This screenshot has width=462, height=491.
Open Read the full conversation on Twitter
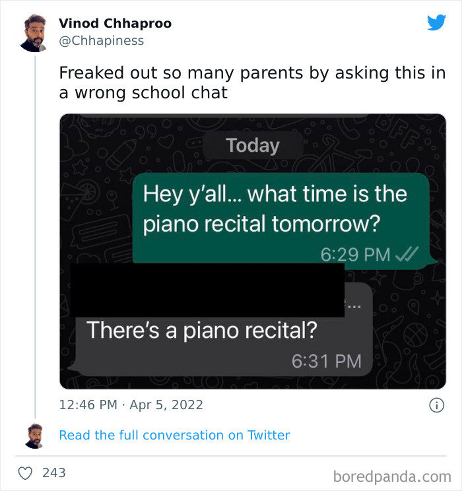[174, 435]
